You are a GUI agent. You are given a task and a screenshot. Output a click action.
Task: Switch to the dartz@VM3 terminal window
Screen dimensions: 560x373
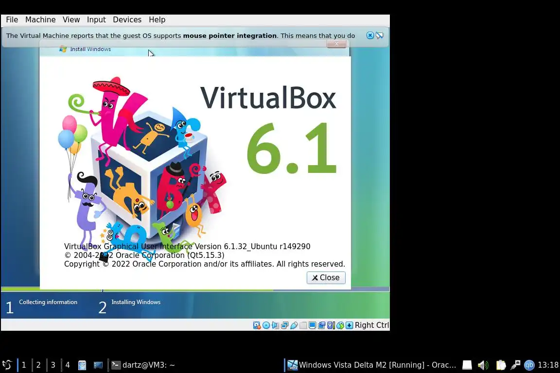point(143,365)
